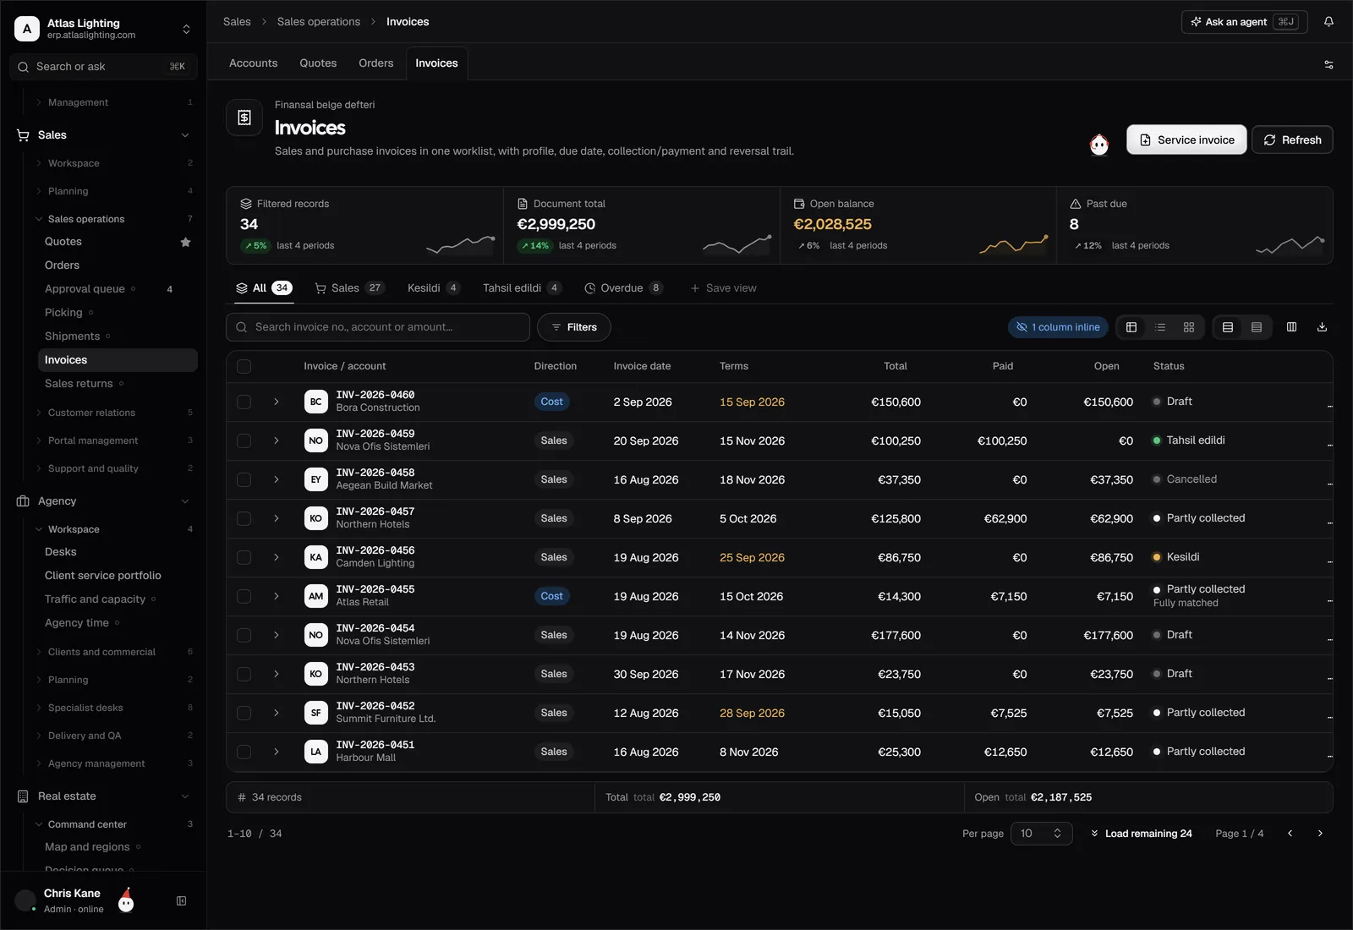
Task: Open view settings sliders icon
Action: (x=1328, y=64)
